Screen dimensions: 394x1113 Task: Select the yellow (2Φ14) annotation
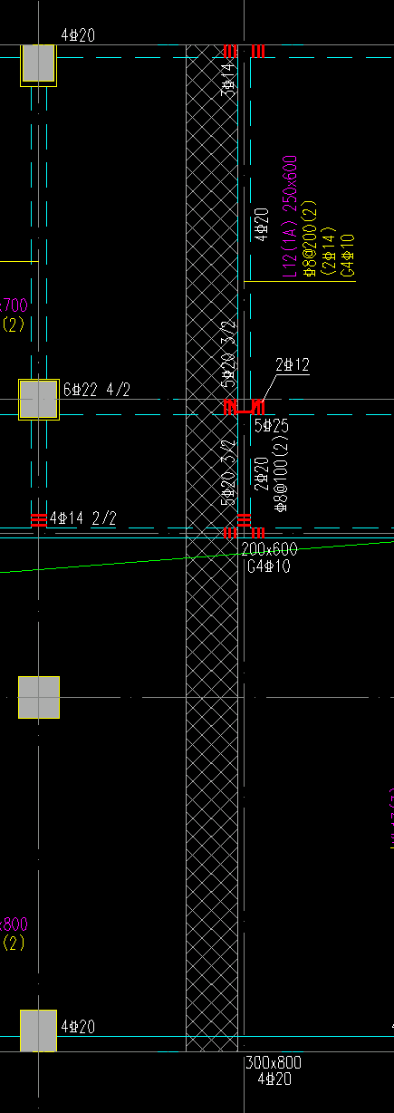coord(328,253)
